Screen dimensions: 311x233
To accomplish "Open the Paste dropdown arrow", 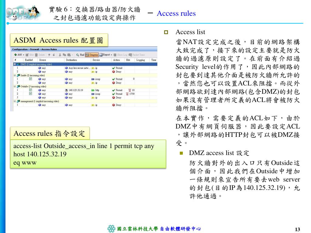I will tap(72, 55).
